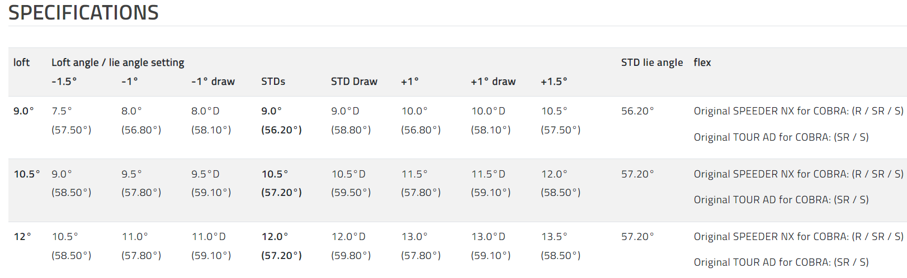This screenshot has width=907, height=278.
Task: Click the (59.80°) lie angle value
Action: 351,256
